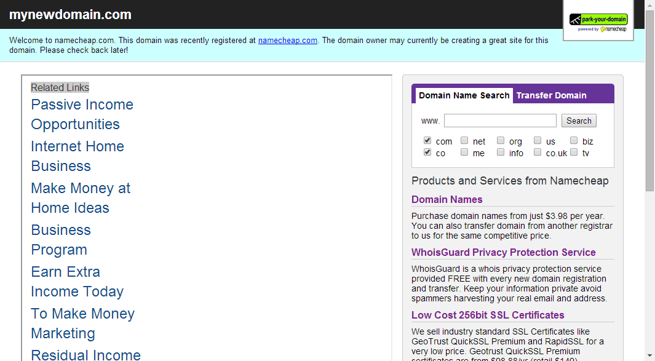This screenshot has width=655, height=361.
Task: Click the mynewdomain.com site title
Action: pyautogui.click(x=70, y=14)
